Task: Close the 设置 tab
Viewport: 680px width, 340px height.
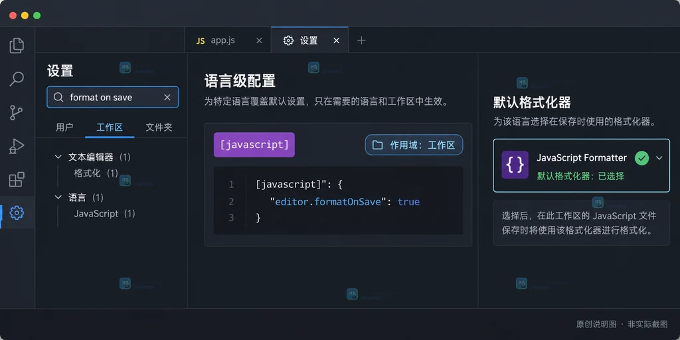Action: pyautogui.click(x=336, y=41)
